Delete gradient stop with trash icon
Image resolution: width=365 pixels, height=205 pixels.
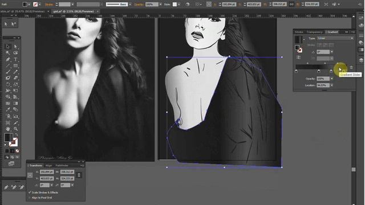tap(351, 67)
